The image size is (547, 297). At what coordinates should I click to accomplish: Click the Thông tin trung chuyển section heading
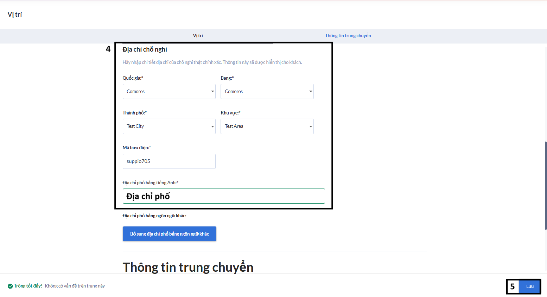point(188,267)
